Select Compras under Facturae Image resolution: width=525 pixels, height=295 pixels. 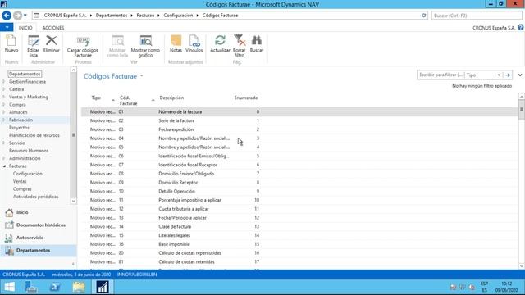point(22,189)
